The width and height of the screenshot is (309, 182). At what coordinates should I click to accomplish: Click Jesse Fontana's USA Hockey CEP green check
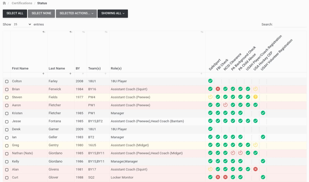click(x=255, y=121)
